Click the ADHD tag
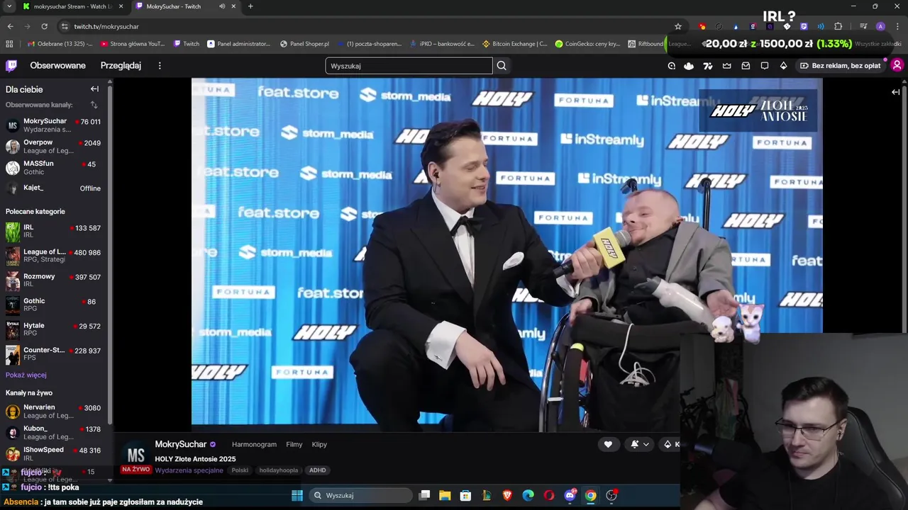 point(317,470)
